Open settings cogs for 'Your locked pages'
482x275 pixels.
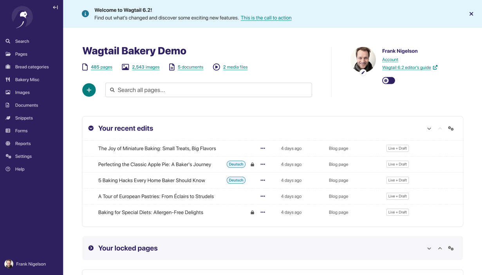tap(451, 248)
